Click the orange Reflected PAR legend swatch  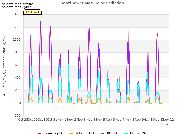(71, 134)
